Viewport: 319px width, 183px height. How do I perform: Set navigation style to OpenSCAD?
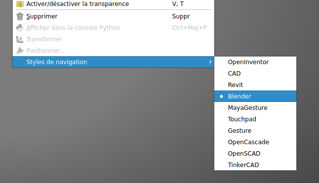pyautogui.click(x=255, y=154)
